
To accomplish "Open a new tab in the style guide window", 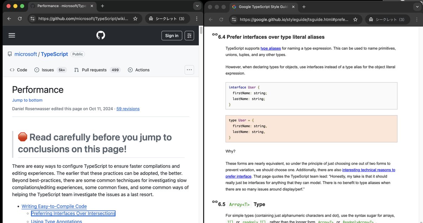I will pyautogui.click(x=304, y=7).
